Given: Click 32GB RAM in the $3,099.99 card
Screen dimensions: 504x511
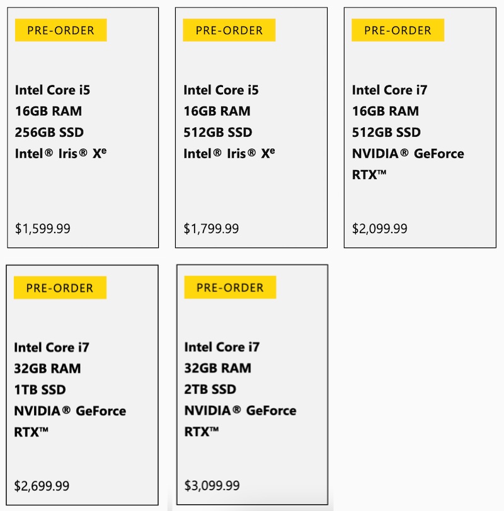Looking at the screenshot, I should pyautogui.click(x=217, y=368).
